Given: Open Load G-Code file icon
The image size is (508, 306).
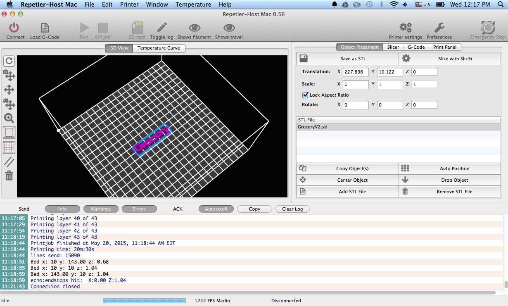Looking at the screenshot, I should (45, 28).
